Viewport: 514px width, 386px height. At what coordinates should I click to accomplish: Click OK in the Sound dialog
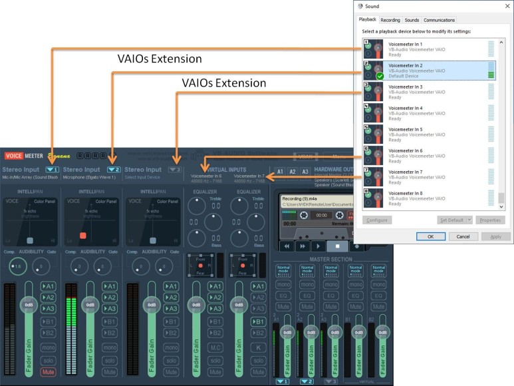click(431, 236)
